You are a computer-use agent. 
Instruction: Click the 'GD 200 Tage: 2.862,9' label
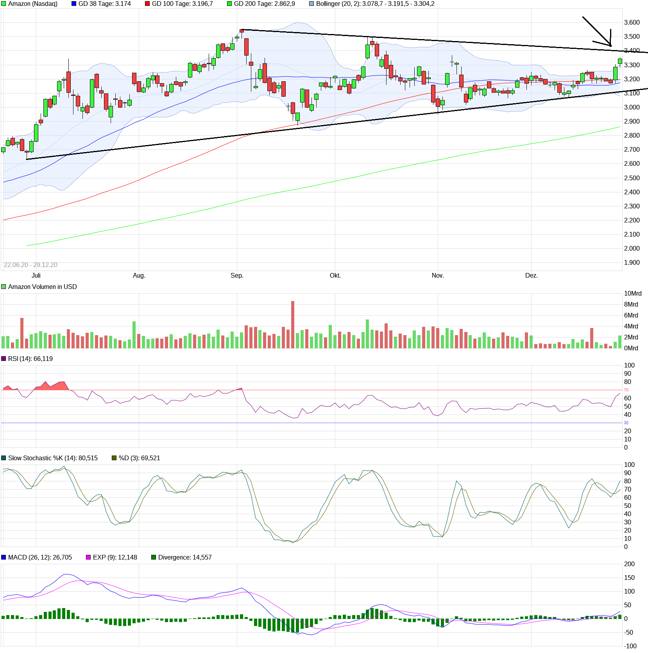click(x=265, y=4)
